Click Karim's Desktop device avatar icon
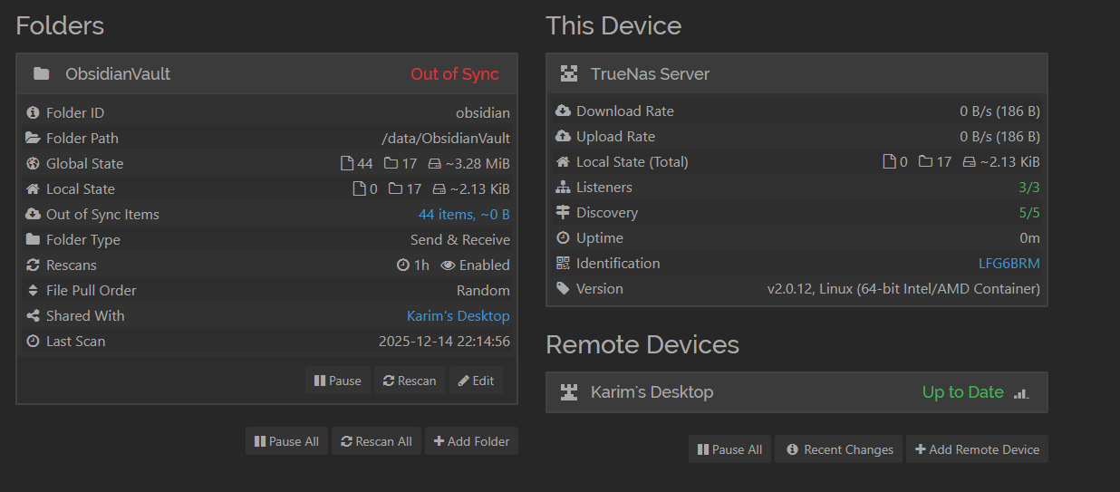 click(569, 392)
